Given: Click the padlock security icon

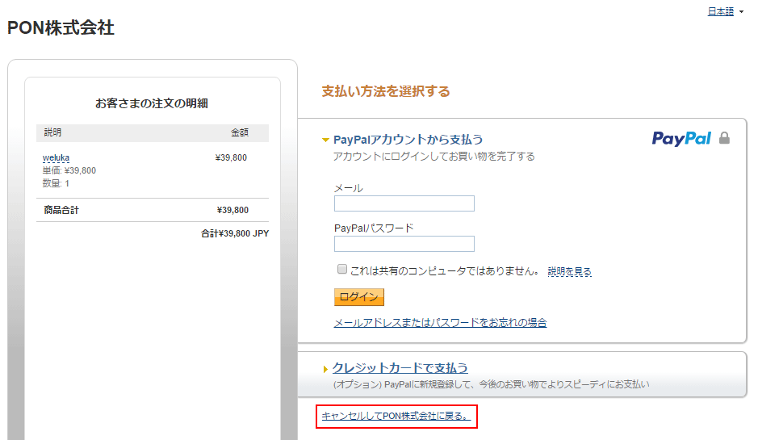Looking at the screenshot, I should (x=724, y=138).
